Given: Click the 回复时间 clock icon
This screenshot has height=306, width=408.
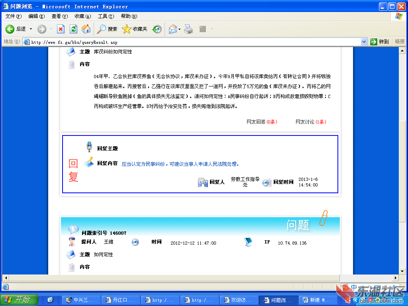Looking at the screenshot, I should click(267, 182).
